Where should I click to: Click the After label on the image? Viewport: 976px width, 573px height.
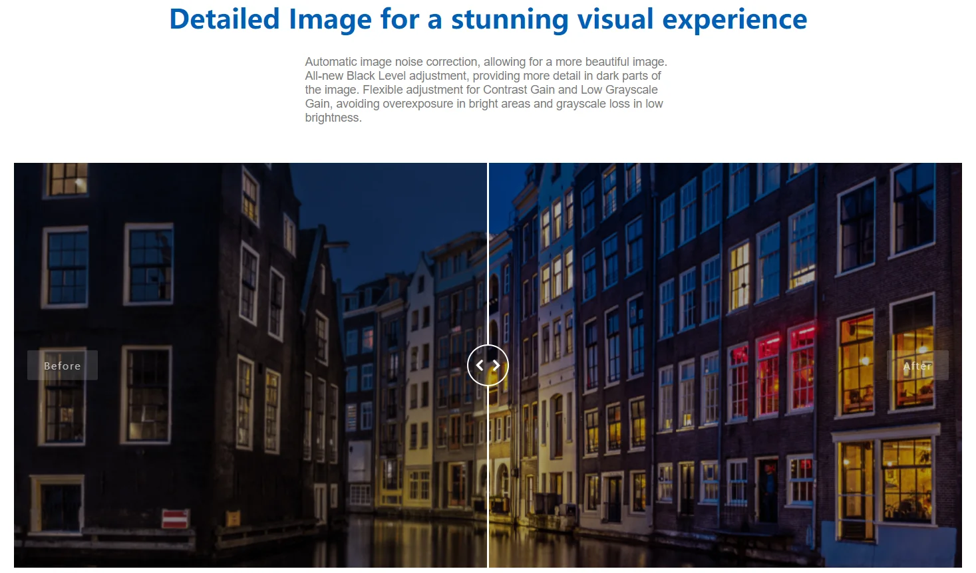[x=917, y=366]
